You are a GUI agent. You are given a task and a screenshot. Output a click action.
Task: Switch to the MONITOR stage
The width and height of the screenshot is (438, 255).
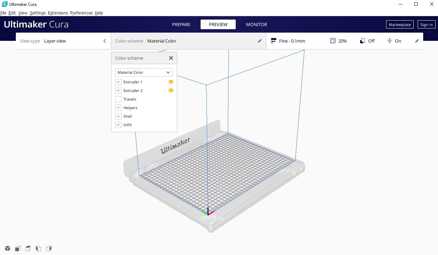pos(256,24)
